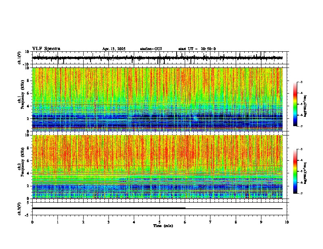This screenshot has height=249, width=323.
Task: Click time axis tick label "4"
Action: point(134,222)
